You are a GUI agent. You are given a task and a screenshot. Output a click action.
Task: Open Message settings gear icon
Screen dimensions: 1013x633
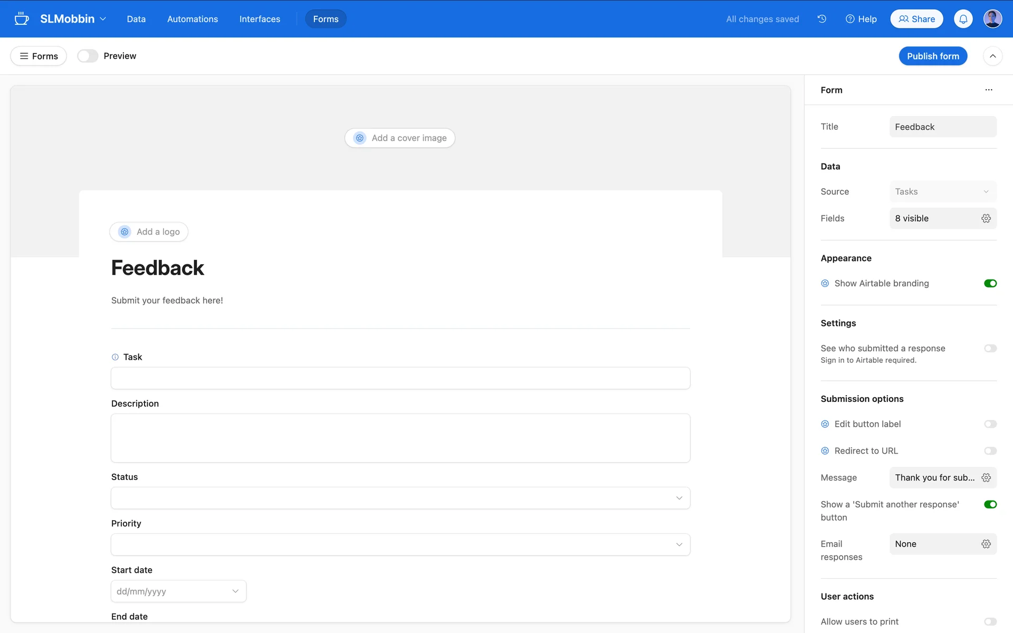click(986, 477)
